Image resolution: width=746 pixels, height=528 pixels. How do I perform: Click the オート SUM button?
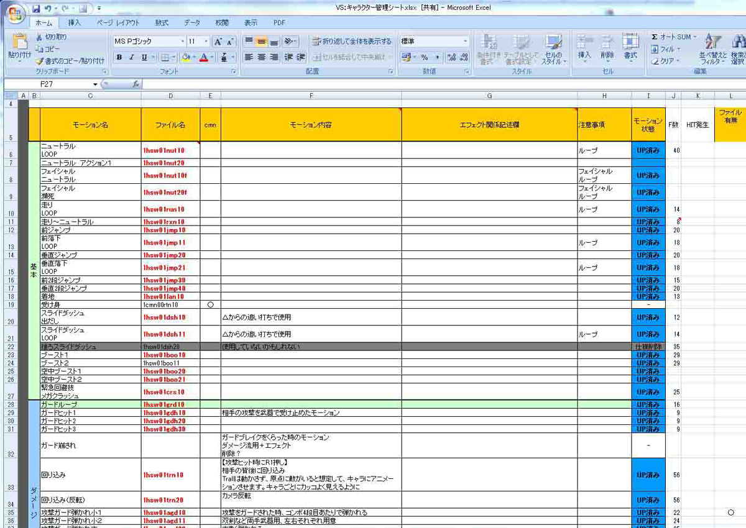pyautogui.click(x=674, y=37)
